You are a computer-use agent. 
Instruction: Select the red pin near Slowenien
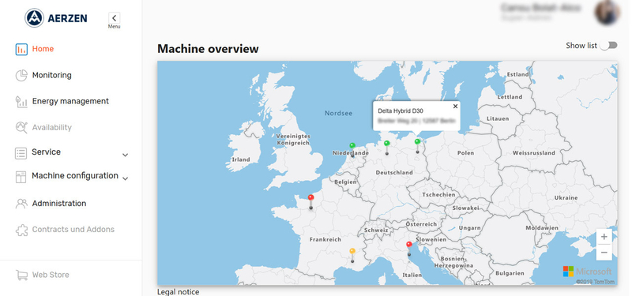[x=409, y=244]
